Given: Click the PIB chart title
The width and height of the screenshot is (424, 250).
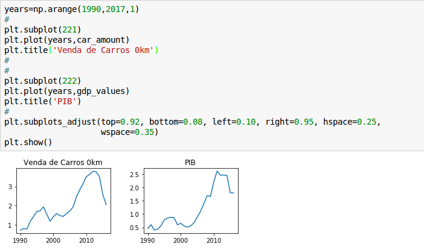Looking at the screenshot, I should [190, 163].
